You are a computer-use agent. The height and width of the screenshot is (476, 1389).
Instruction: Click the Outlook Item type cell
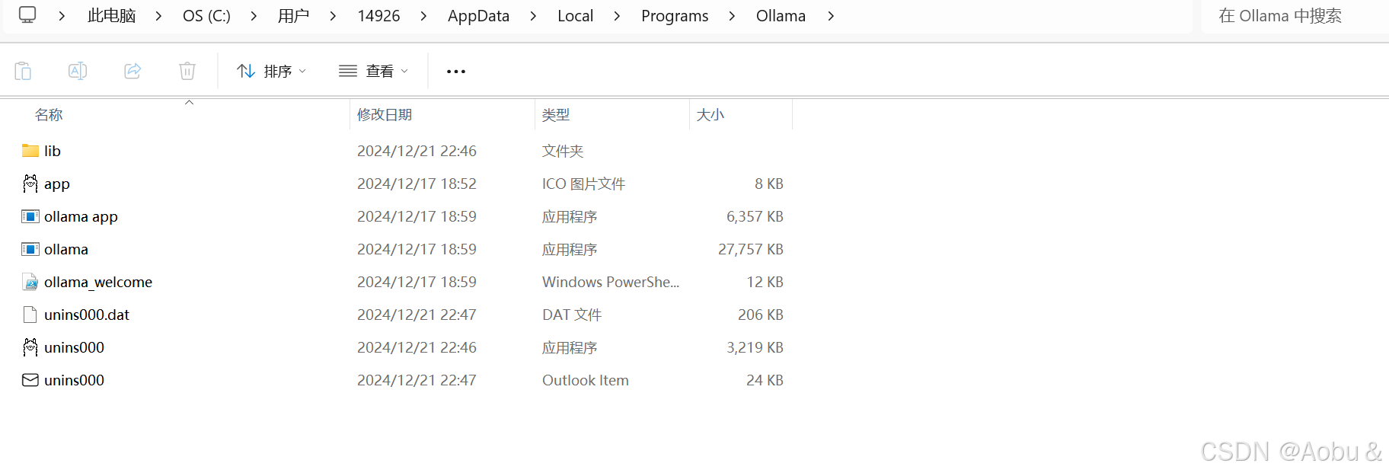pos(586,380)
